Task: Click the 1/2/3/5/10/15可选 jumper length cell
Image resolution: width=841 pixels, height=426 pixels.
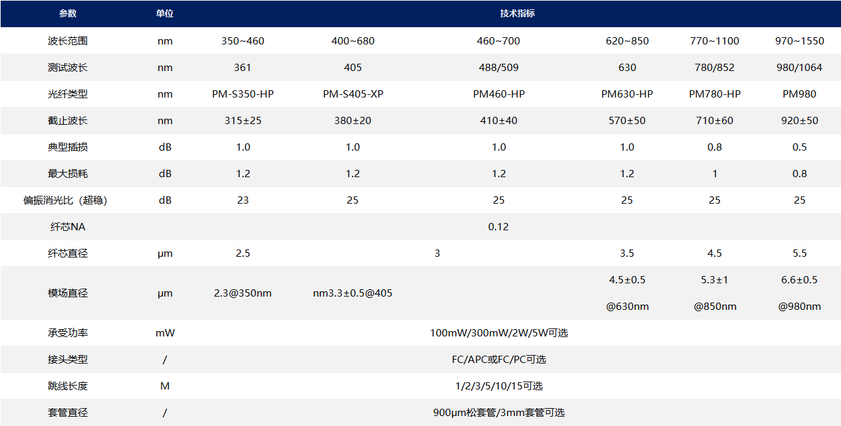Action: coord(498,386)
